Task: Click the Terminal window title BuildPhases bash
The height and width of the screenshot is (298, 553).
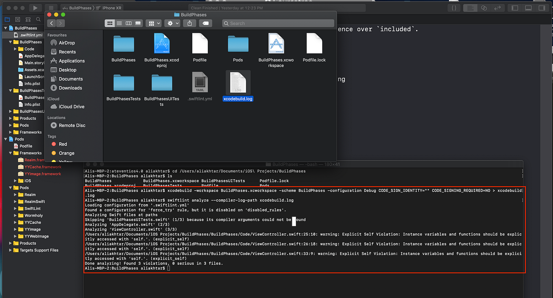Action: [x=303, y=164]
